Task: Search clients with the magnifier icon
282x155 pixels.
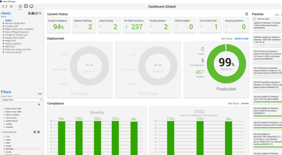Action: (x=40, y=13)
